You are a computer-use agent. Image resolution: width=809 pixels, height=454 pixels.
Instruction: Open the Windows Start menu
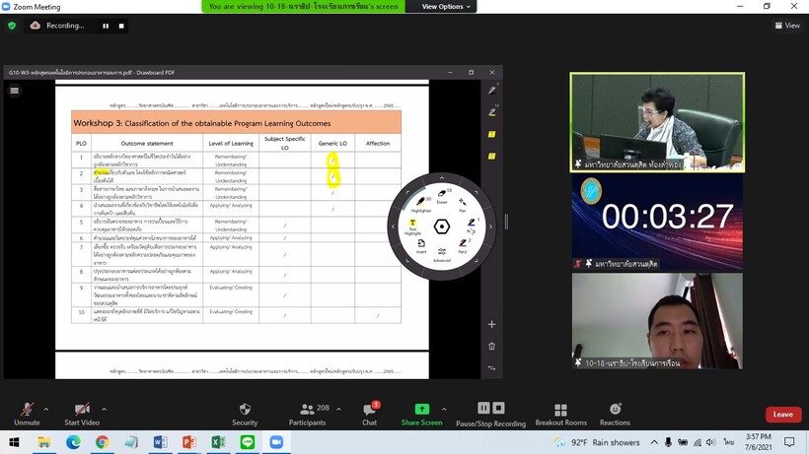(14, 442)
